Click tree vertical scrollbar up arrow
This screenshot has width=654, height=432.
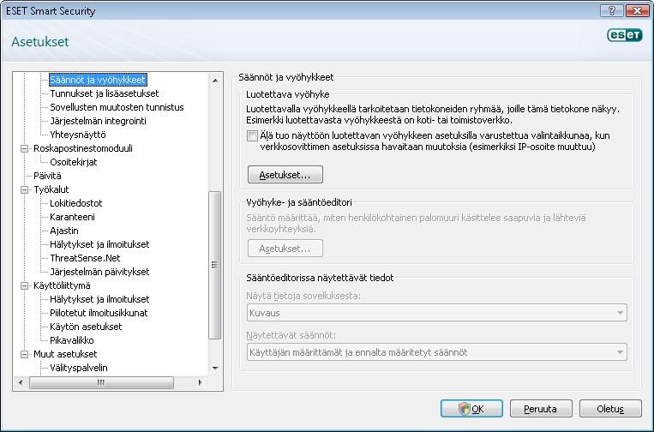(215, 80)
